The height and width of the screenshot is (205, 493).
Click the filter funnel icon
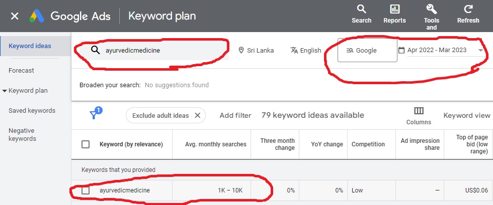pyautogui.click(x=94, y=115)
